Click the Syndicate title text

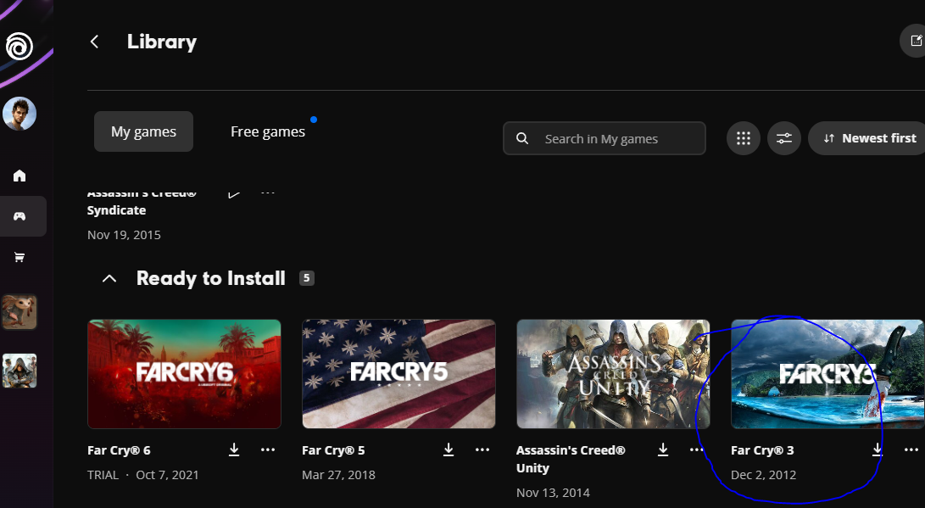pos(116,210)
